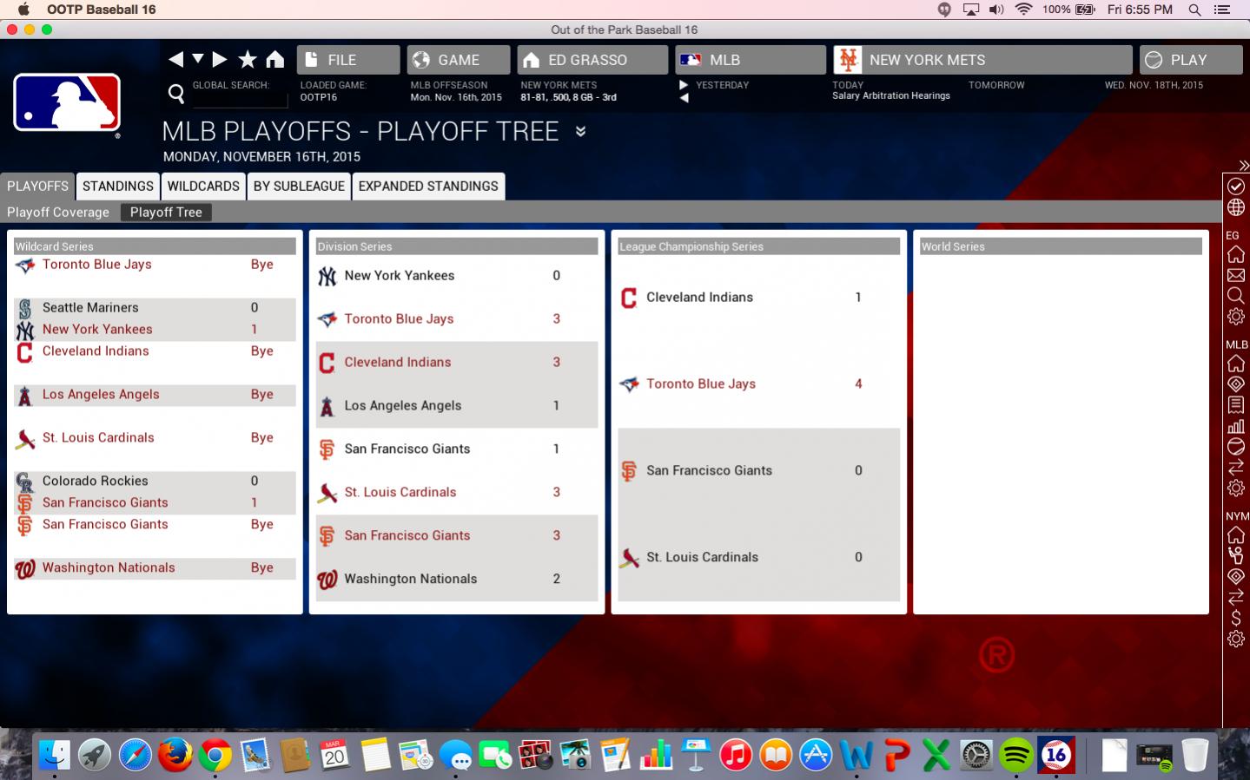The width and height of the screenshot is (1250, 780).
Task: Open Colorado Rockies in the Wildcard Series
Action: pyautogui.click(x=95, y=482)
